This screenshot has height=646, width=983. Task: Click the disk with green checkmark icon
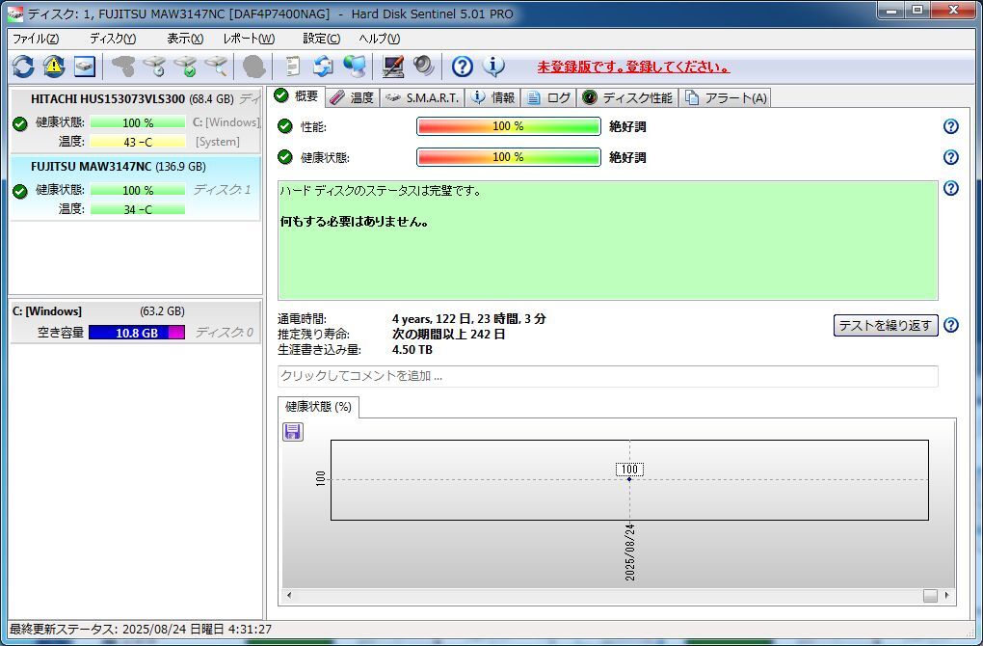click(185, 67)
